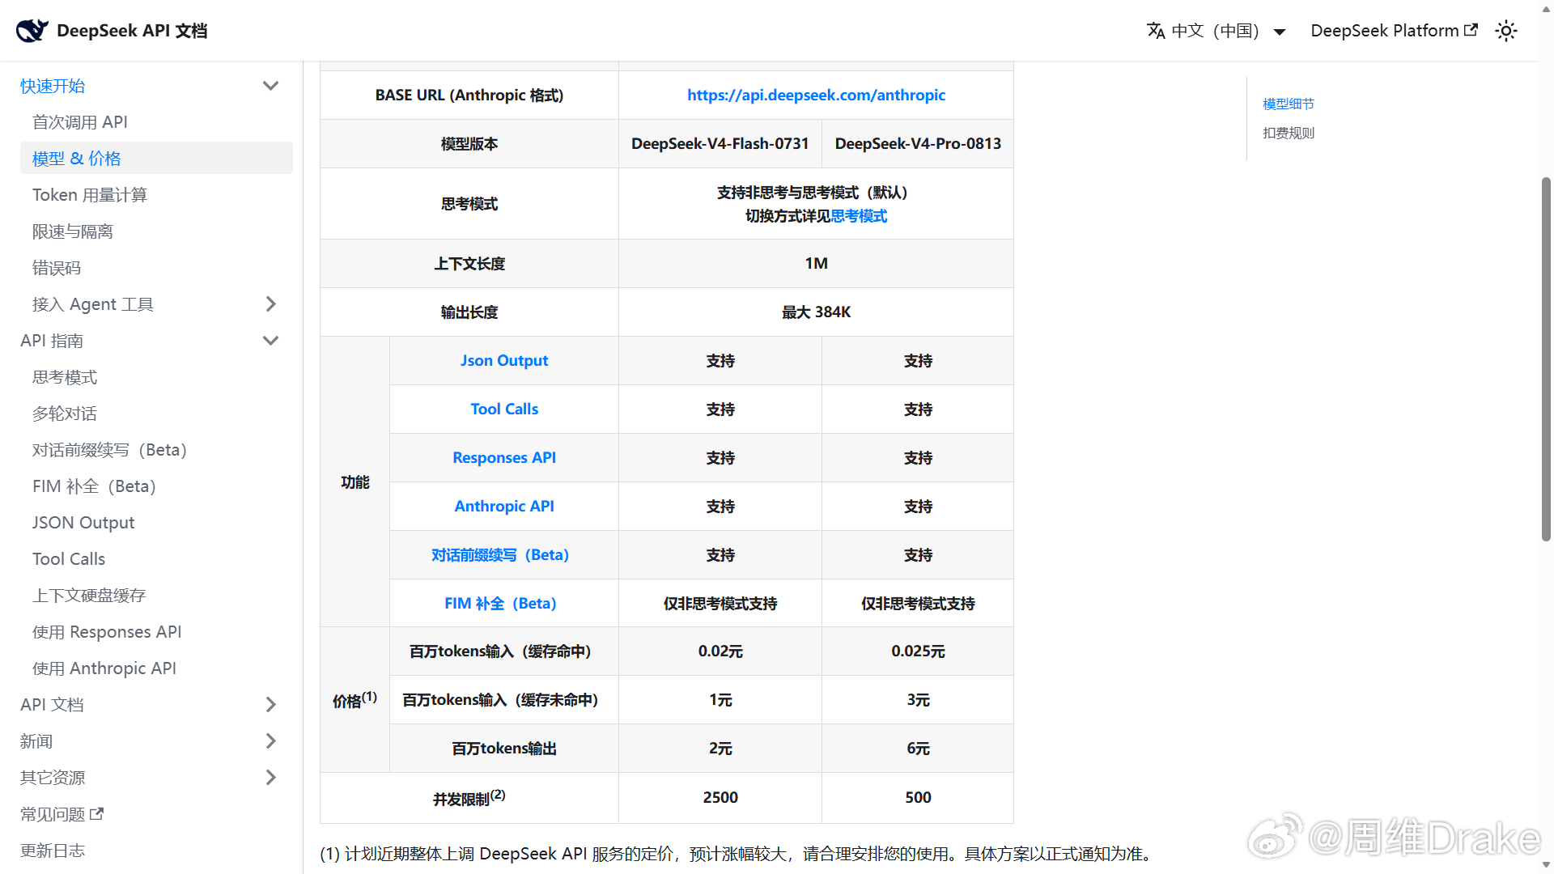Open 常见问题 external link in sidebar

tap(62, 814)
